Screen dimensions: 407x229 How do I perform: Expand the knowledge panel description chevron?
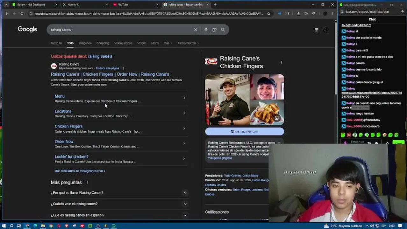pyautogui.click(x=279, y=143)
